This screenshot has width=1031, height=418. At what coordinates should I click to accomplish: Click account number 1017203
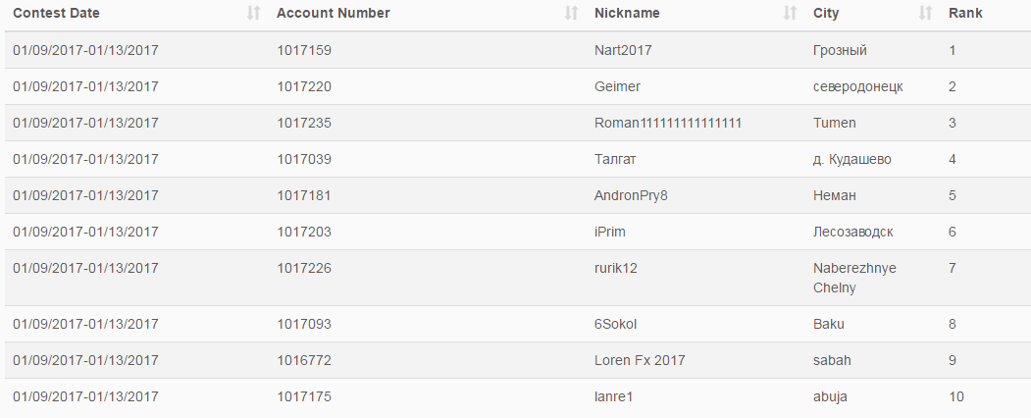click(304, 232)
